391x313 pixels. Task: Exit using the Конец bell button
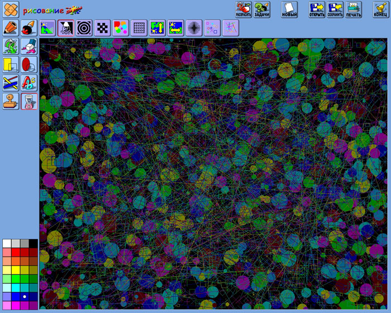click(x=380, y=10)
